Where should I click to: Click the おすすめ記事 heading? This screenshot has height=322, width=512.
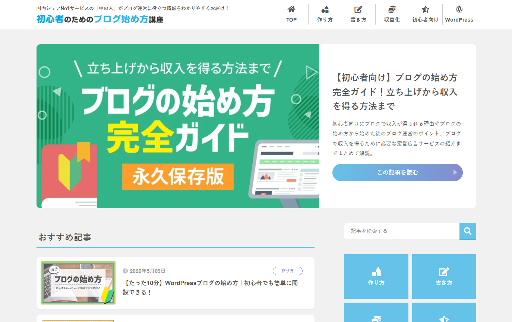tap(65, 237)
